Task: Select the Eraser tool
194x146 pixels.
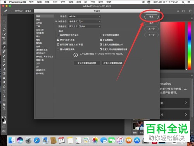Action: point(4,69)
